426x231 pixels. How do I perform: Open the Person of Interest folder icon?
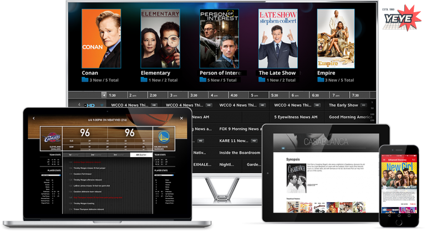pyautogui.click(x=202, y=80)
